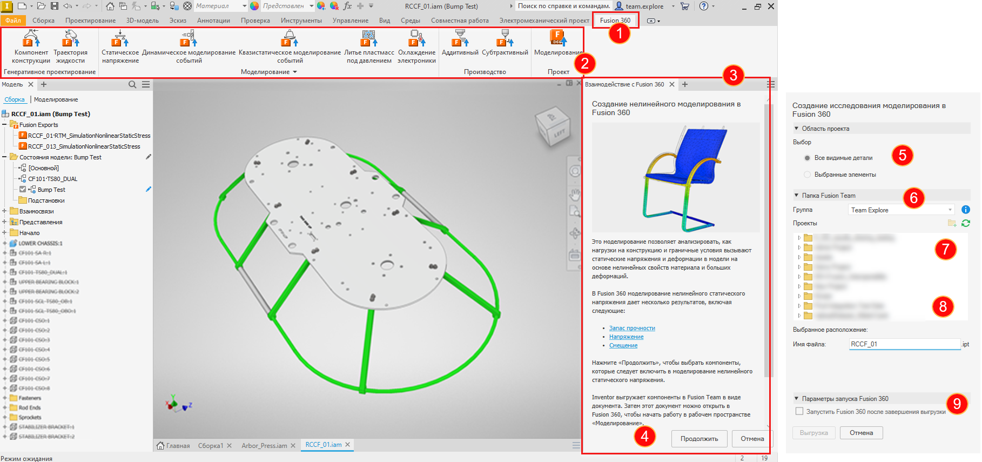Screen dimensions: 982x462
Task: Select the Fusion 360 ribbon tab
Action: 615,20
